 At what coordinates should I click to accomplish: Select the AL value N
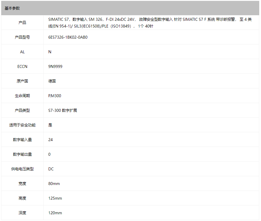[x=50, y=52]
